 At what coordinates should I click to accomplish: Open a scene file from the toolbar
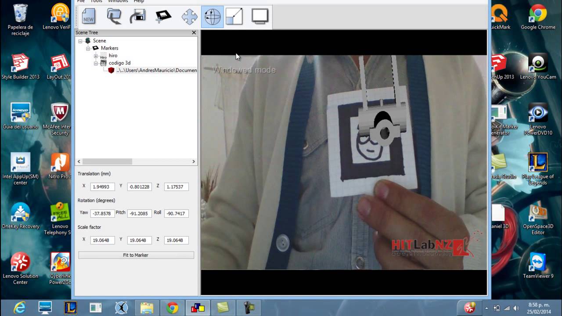tap(114, 17)
